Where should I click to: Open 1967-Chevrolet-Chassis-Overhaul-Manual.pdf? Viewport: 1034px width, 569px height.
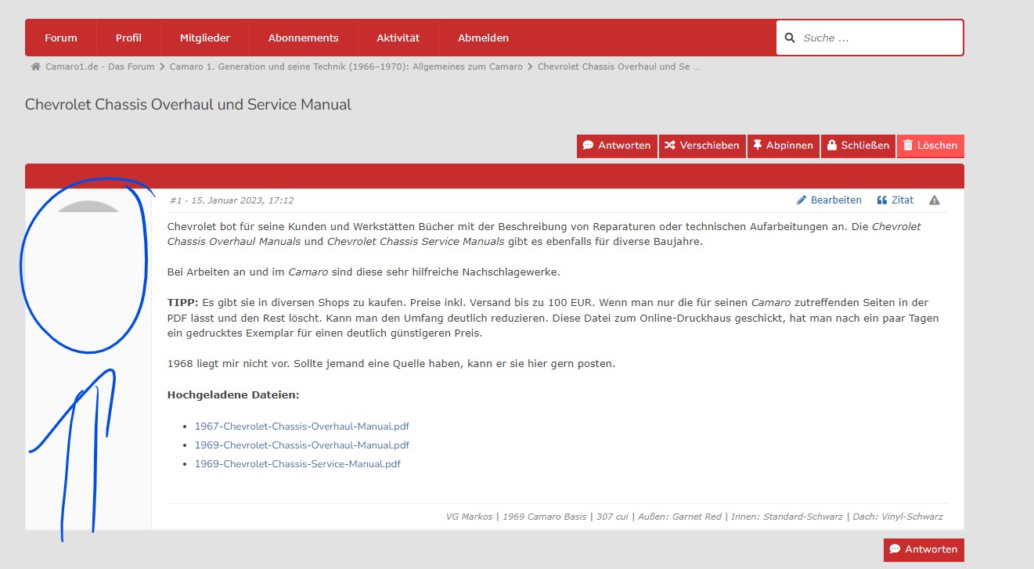point(302,427)
